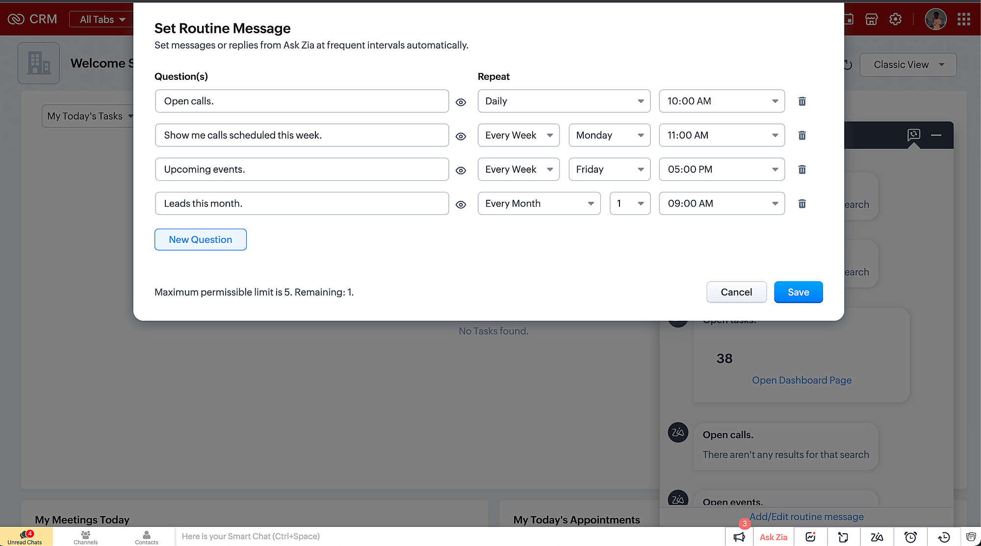Edit the Upcoming events question field
This screenshot has width=981, height=546.
coord(302,169)
